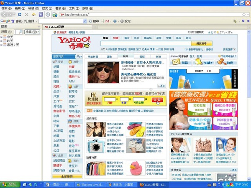Expand the 最近7天 history folder
The image size is (251, 188).
1,45
